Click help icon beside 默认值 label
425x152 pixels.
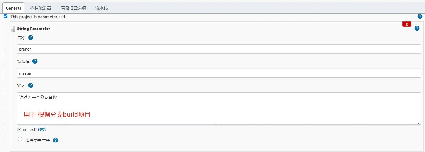(35, 62)
